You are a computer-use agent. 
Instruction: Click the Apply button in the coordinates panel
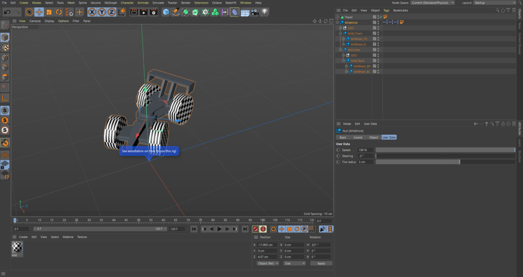321,263
